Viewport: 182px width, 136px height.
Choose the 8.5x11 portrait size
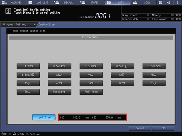point(123,66)
